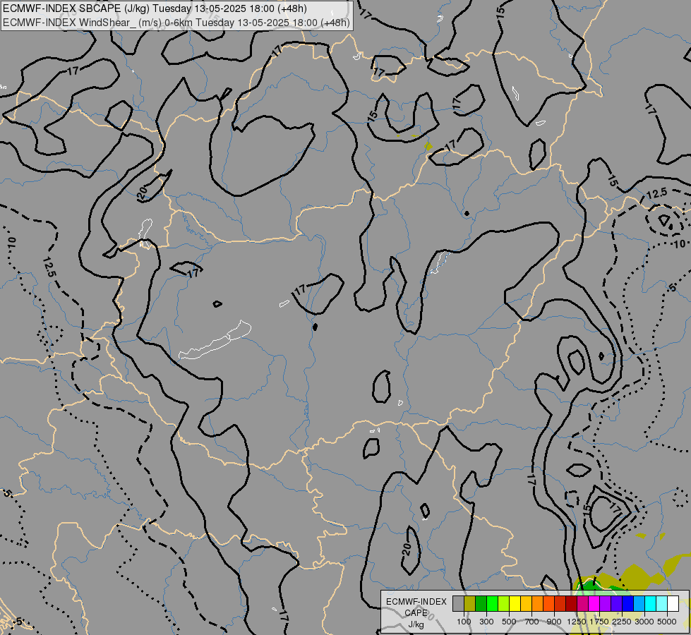
Task: Click the 1250 value on CAPE scale
Action: pos(577,622)
